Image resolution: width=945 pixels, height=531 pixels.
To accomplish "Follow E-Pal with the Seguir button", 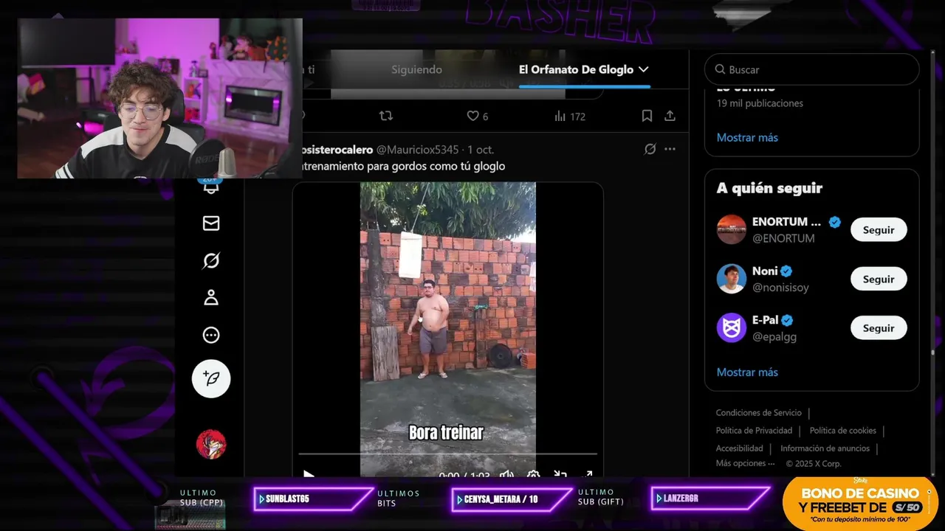I will click(879, 328).
